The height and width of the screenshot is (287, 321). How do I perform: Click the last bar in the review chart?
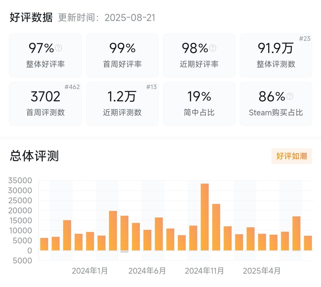pyautogui.click(x=308, y=243)
